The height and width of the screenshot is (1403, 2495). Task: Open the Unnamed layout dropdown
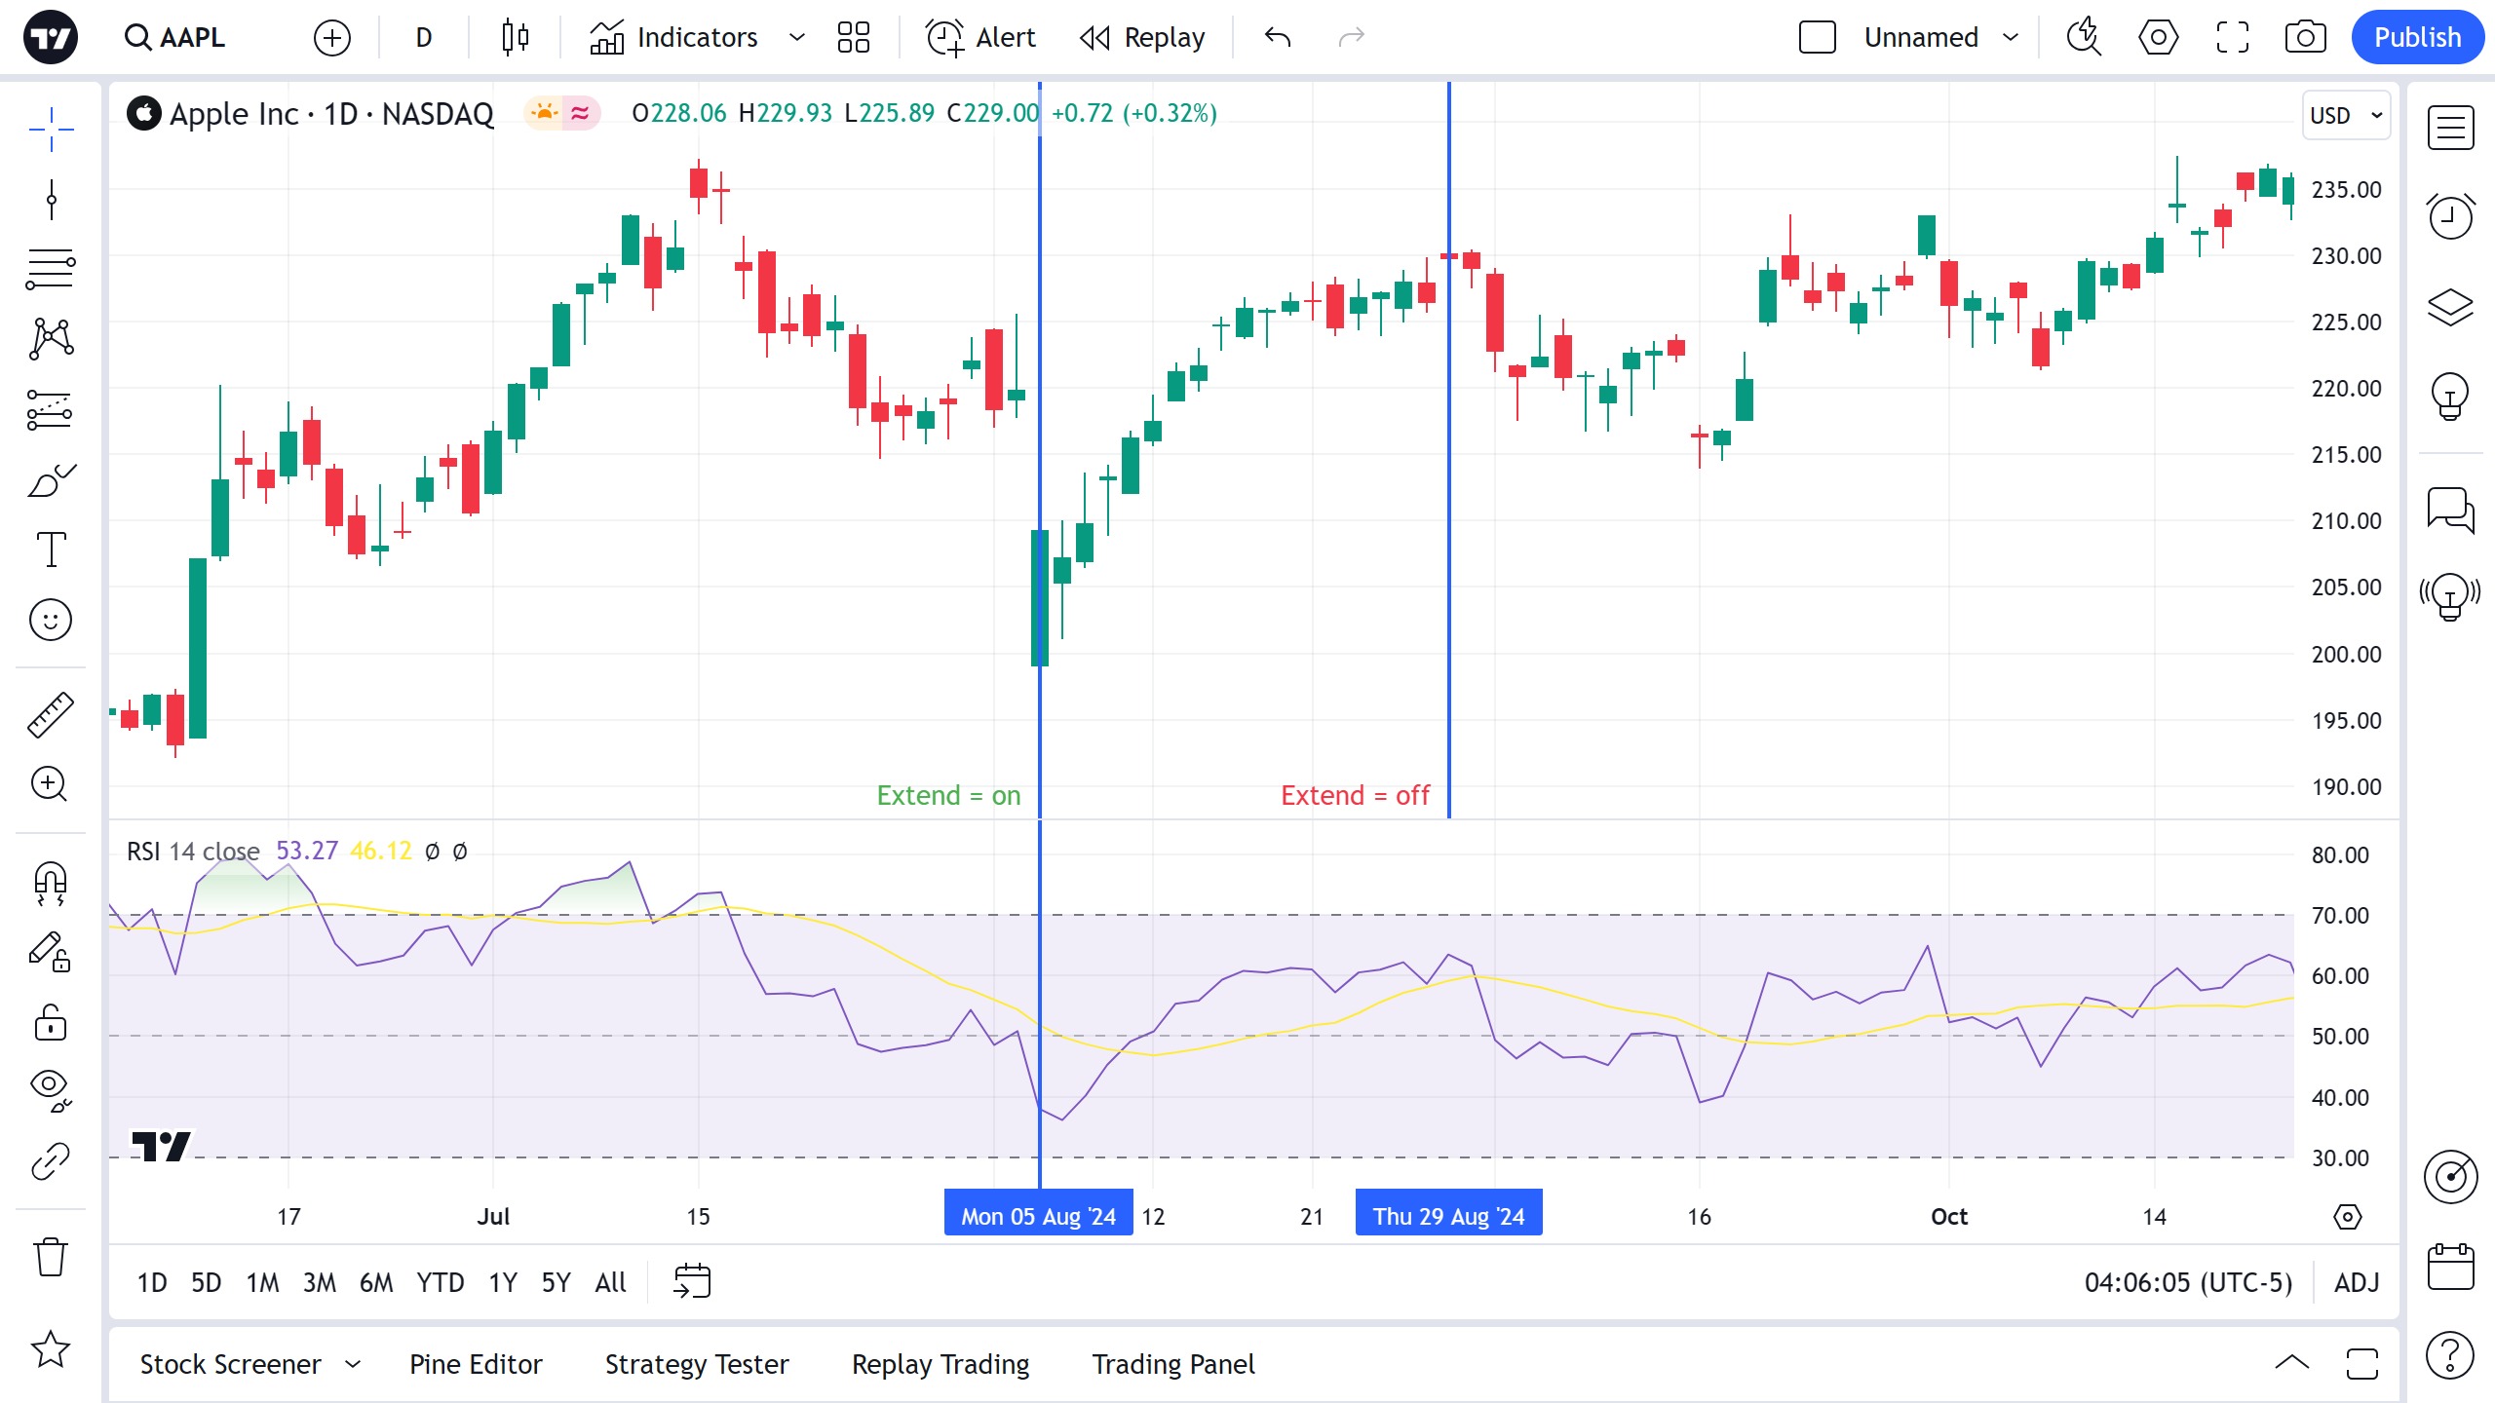(x=2010, y=38)
